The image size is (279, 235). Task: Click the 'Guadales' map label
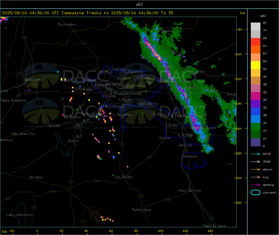click(166, 66)
